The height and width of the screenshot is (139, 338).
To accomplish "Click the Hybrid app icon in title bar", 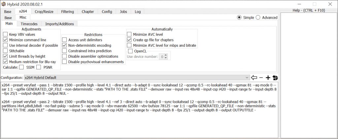I will click(x=3, y=4).
